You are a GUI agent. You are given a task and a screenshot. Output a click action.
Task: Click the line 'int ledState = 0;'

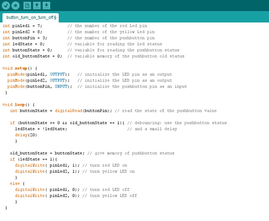pos(23,44)
